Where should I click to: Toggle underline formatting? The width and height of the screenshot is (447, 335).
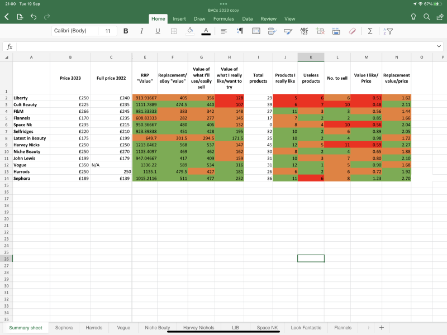click(x=158, y=31)
